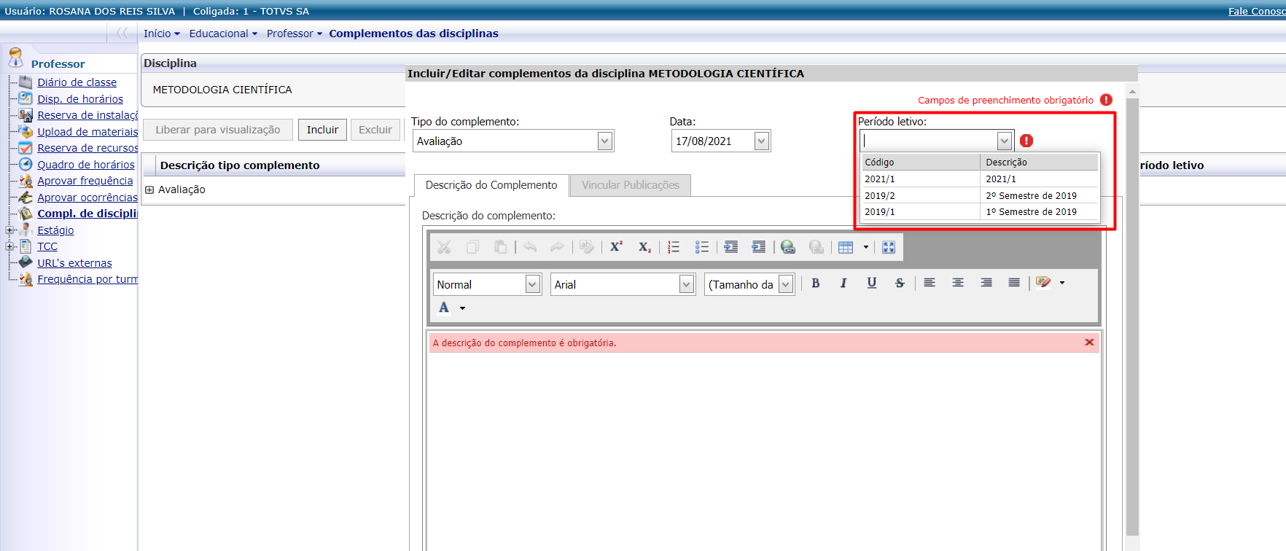This screenshot has width=1286, height=551.
Task: Expand the Estágio tree node
Action: 10,230
